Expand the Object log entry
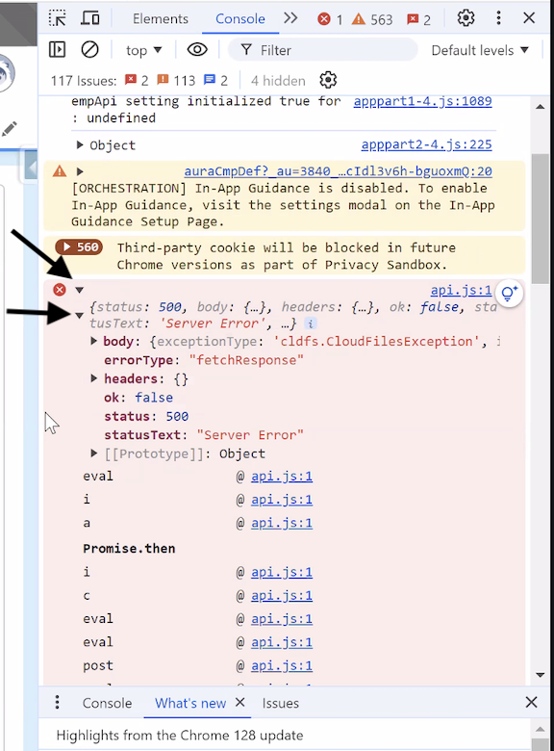554x751 pixels. 80,144
